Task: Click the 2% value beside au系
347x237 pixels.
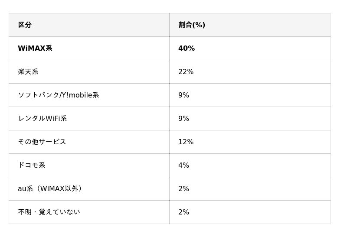Action: coord(183,189)
